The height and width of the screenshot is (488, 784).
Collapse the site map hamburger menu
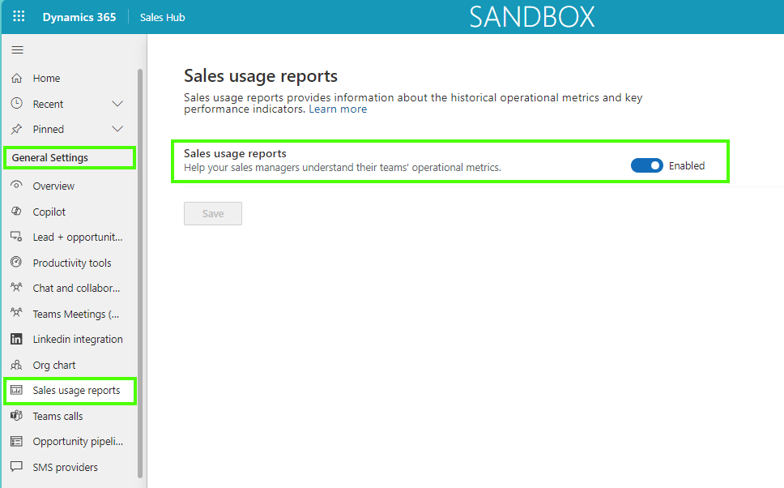[18, 49]
